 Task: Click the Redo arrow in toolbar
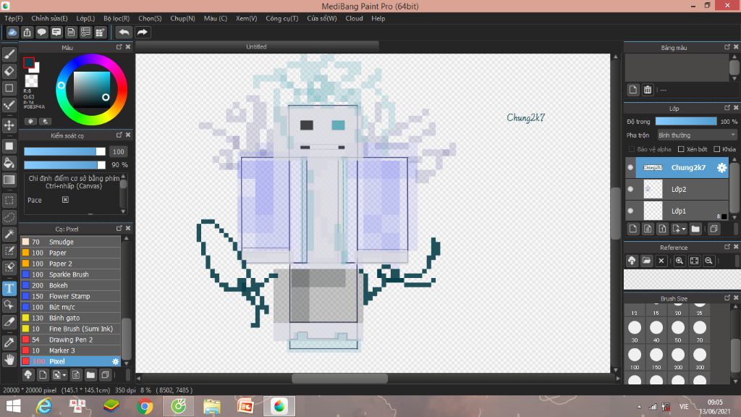[x=142, y=32]
